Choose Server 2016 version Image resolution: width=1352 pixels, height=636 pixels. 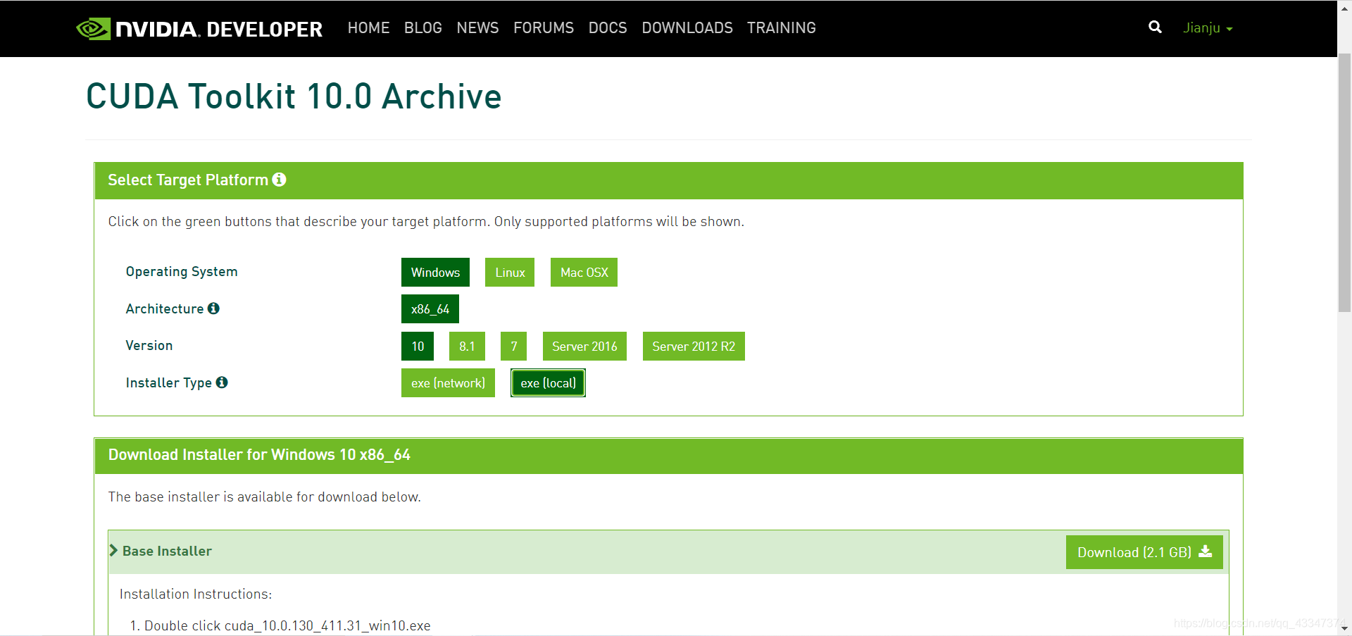click(x=584, y=347)
